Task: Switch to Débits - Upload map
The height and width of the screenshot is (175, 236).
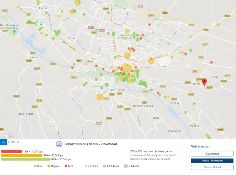Action: pos(212,167)
